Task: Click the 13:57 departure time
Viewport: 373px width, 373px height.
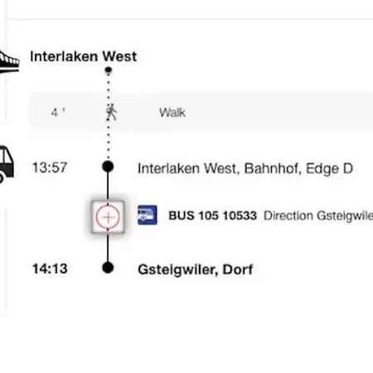Action: pyautogui.click(x=50, y=167)
